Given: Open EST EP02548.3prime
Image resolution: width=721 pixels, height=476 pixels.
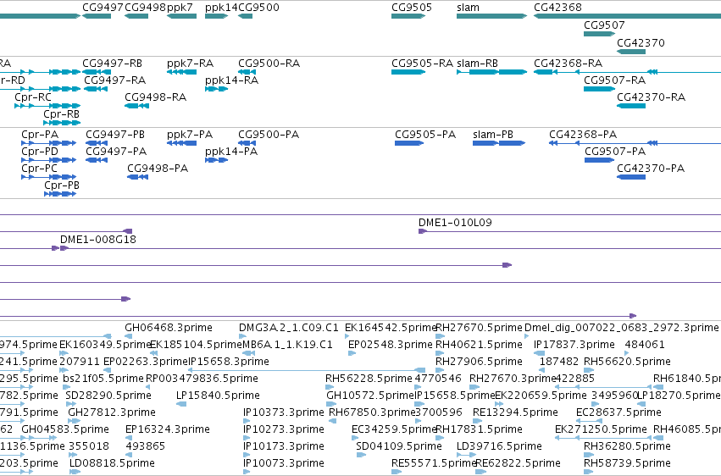Looking at the screenshot, I should tap(391, 345).
